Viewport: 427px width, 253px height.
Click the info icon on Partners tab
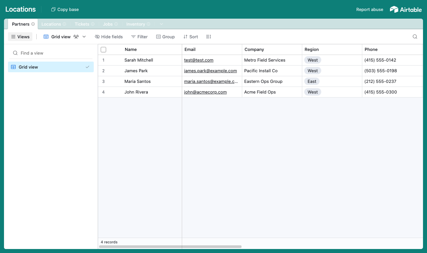tap(33, 24)
